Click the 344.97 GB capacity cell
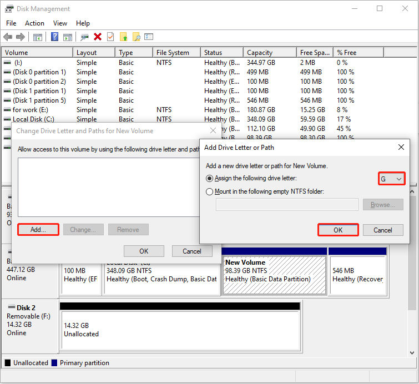419x384 pixels. click(261, 63)
